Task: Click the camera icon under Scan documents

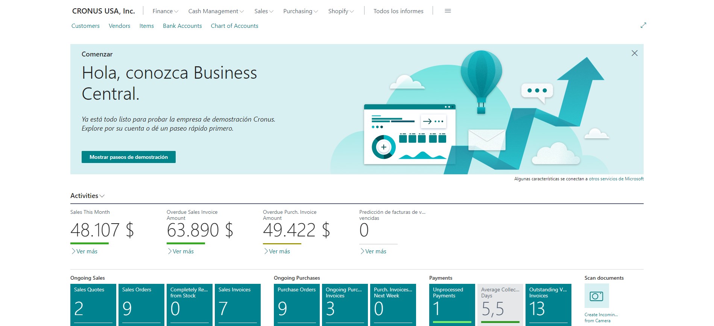Action: (597, 296)
